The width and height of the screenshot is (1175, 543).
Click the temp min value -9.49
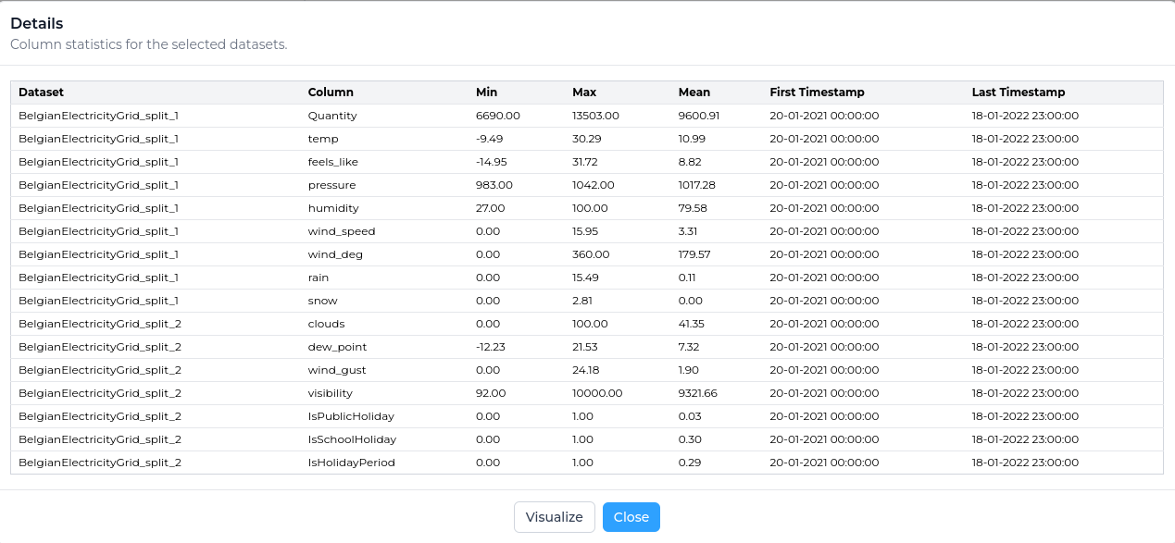click(489, 139)
